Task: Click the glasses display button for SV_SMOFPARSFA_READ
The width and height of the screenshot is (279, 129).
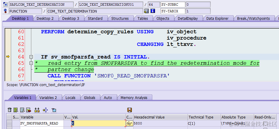Action: (129, 123)
